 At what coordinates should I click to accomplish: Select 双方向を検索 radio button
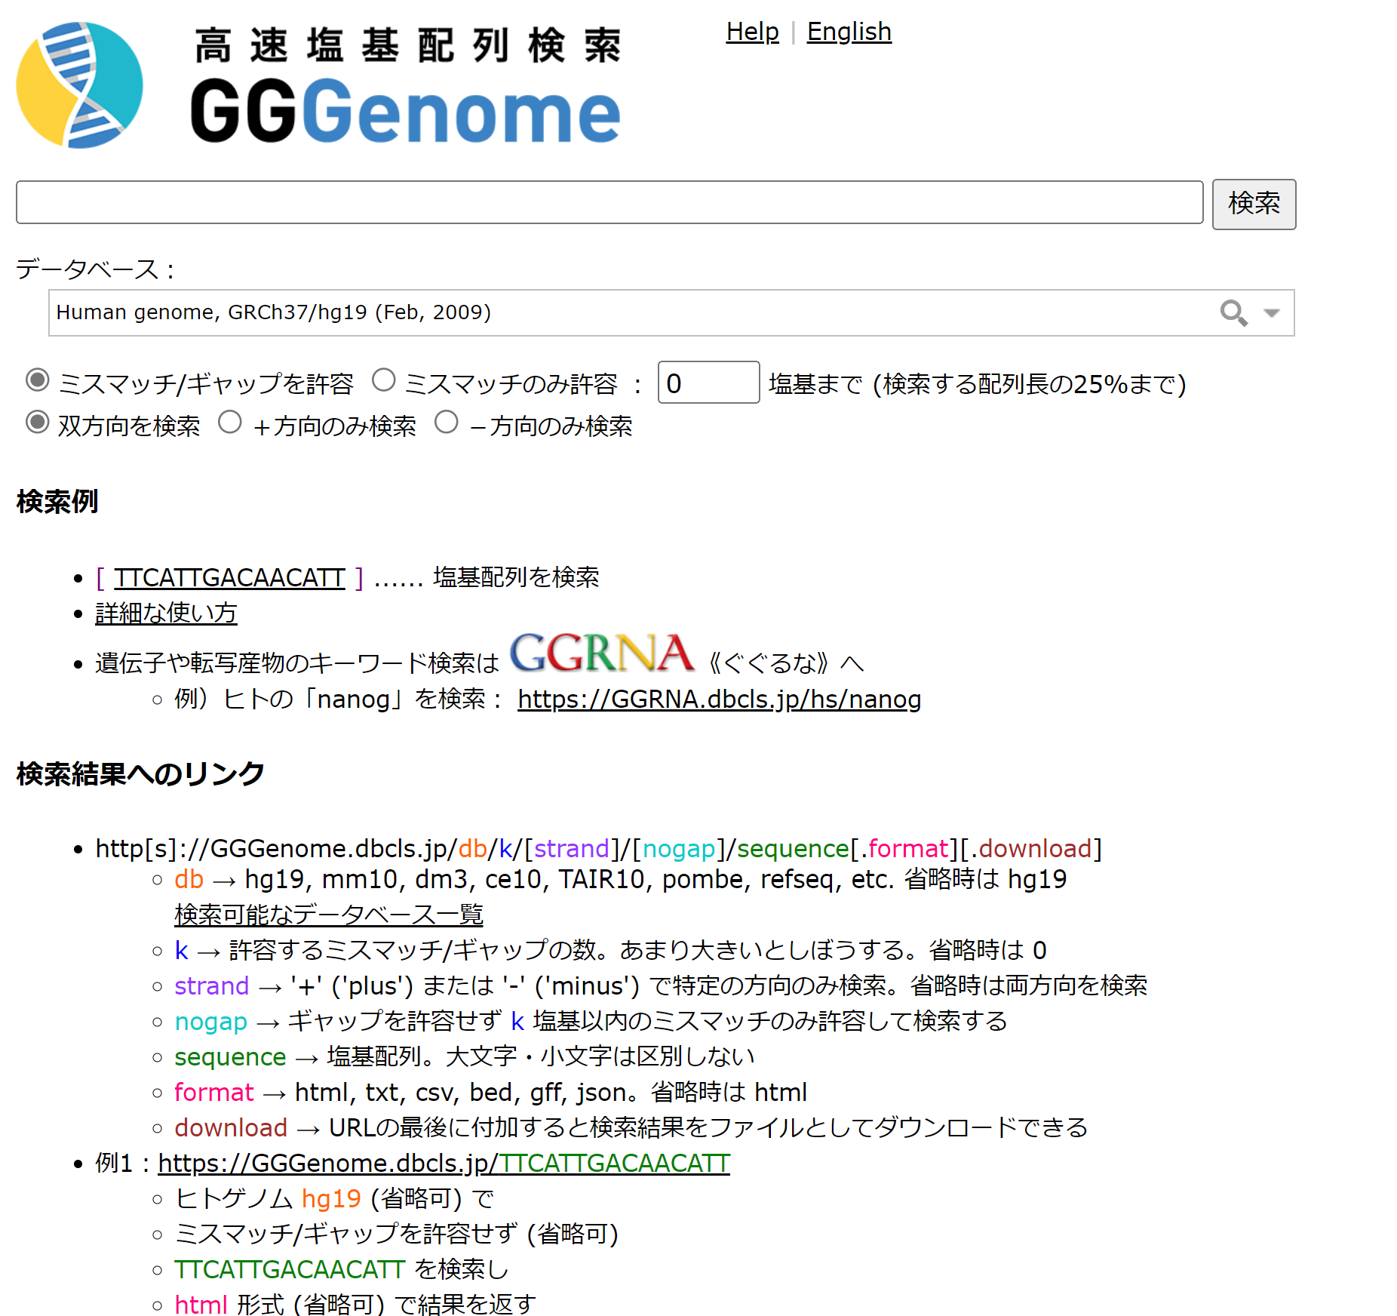[38, 423]
